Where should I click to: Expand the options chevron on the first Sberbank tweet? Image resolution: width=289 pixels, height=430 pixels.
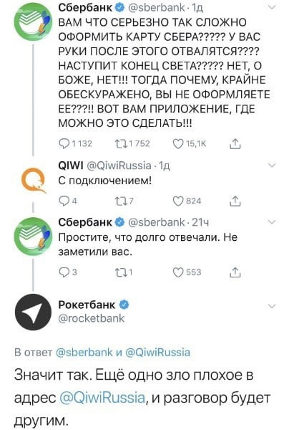tap(272, 8)
